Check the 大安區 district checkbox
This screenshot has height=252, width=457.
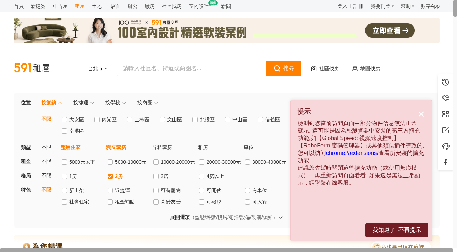click(x=65, y=119)
